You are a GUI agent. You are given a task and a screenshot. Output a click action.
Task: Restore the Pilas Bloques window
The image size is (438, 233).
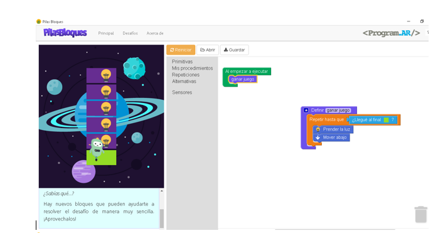click(x=422, y=21)
